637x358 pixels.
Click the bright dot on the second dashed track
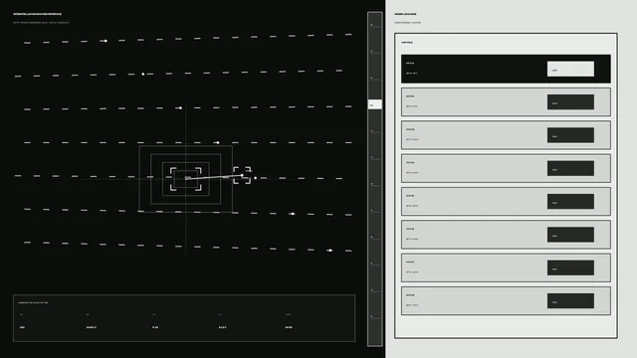pos(143,74)
